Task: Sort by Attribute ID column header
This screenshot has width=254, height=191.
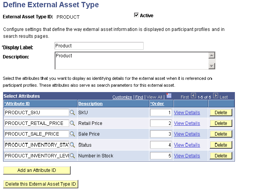Action: 17,104
